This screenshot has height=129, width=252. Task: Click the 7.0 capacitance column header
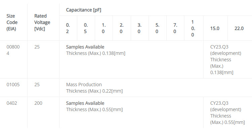(175, 28)
